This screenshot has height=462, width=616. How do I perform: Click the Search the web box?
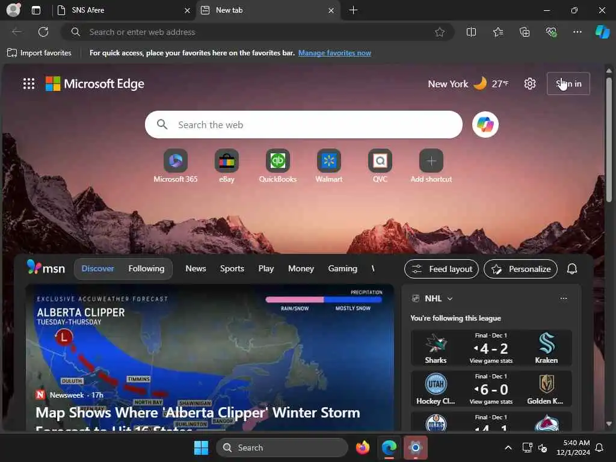(303, 125)
